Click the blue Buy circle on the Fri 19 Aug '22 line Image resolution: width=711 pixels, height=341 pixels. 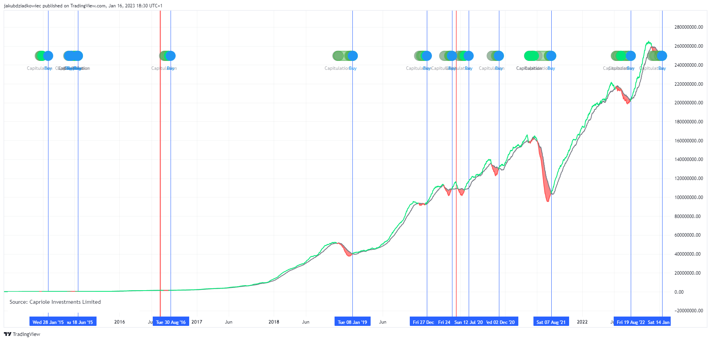pos(631,56)
